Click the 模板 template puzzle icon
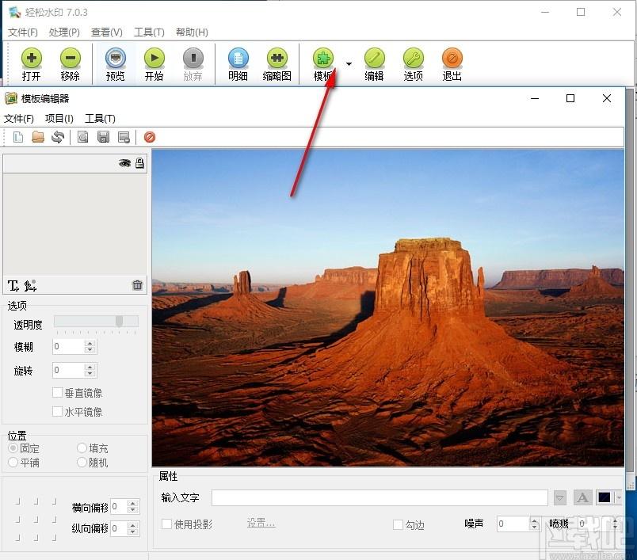The width and height of the screenshot is (637, 560). (323, 58)
